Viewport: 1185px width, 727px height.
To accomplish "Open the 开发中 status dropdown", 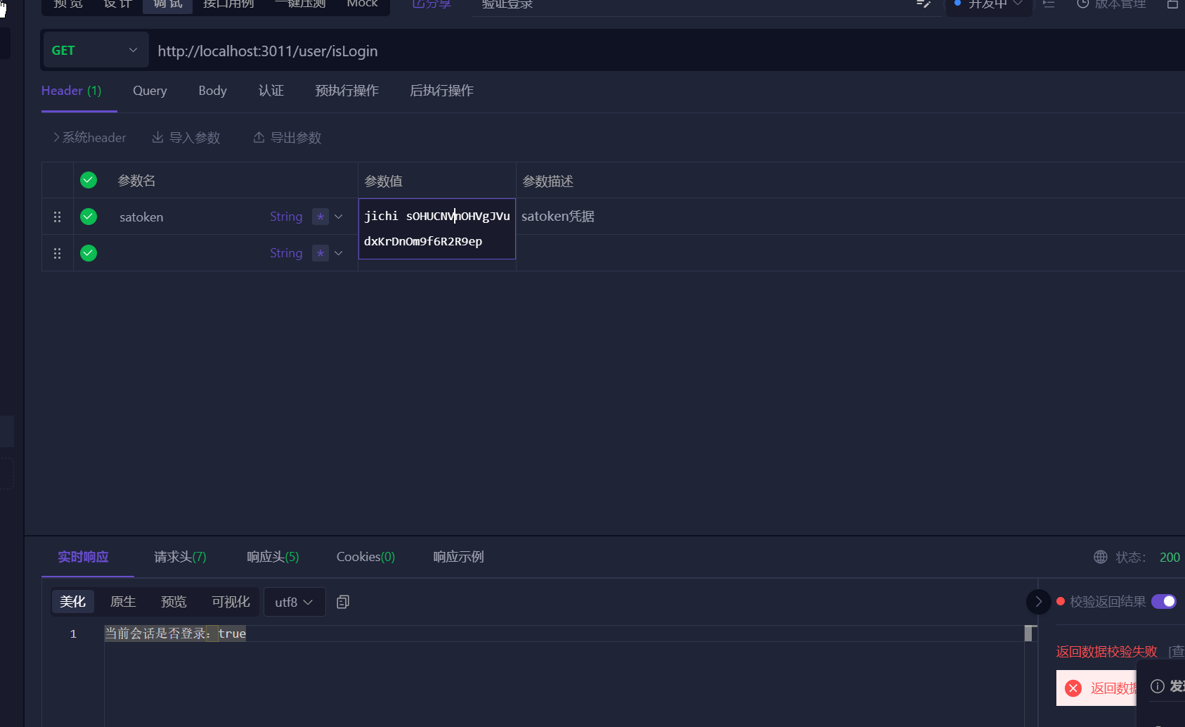I will pos(989,5).
